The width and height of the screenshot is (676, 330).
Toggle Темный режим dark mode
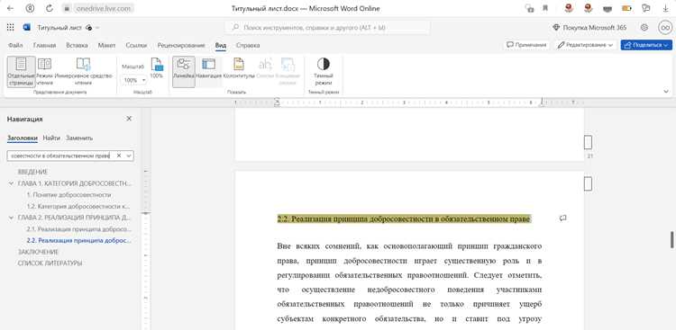pyautogui.click(x=323, y=71)
